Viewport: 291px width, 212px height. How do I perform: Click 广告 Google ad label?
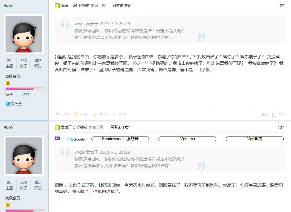pyautogui.click(x=76, y=139)
